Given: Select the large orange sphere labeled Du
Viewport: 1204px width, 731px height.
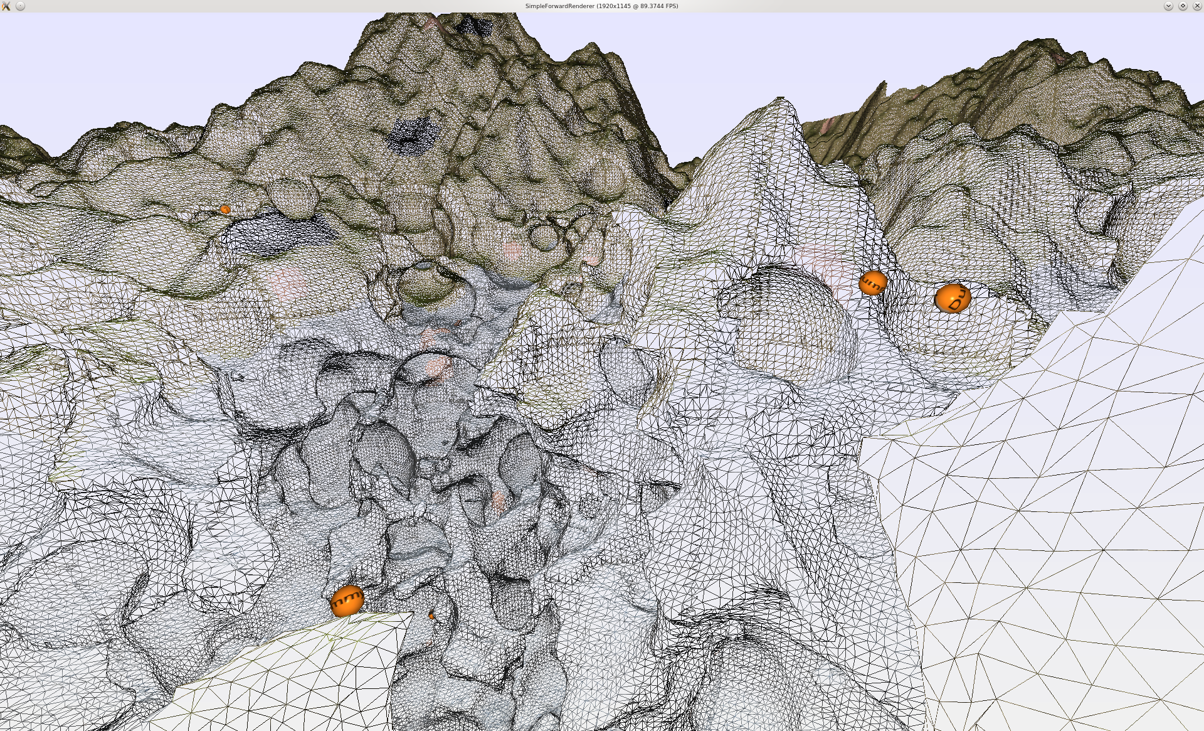Looking at the screenshot, I should click(x=952, y=298).
